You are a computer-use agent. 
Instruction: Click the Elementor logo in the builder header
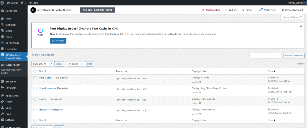[x=33, y=10]
